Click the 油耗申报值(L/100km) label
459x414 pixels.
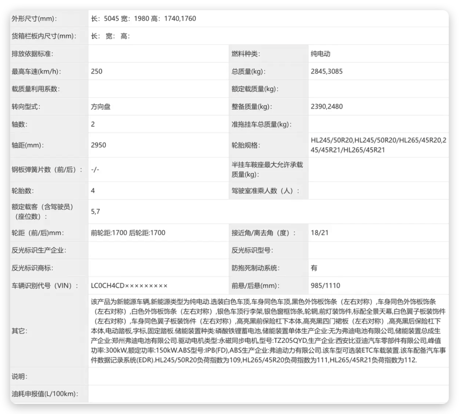[45, 394]
